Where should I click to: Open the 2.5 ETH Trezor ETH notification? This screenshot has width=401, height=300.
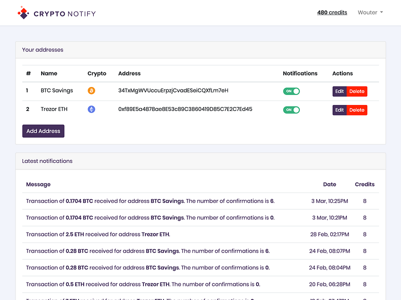pyautogui.click(x=98, y=234)
